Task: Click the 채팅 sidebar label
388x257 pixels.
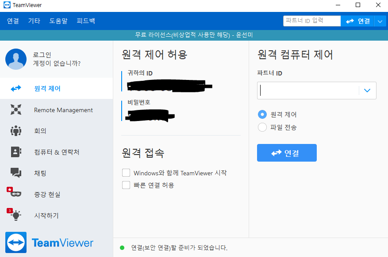Action: (40, 173)
